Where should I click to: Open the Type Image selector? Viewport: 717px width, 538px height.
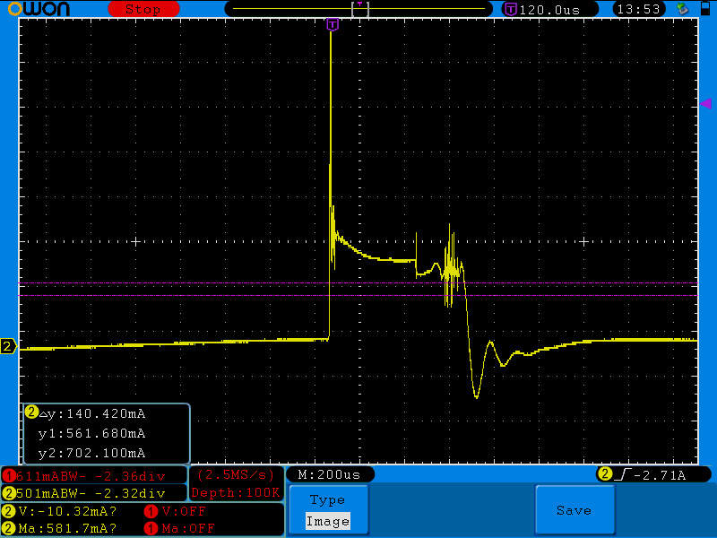coord(327,510)
